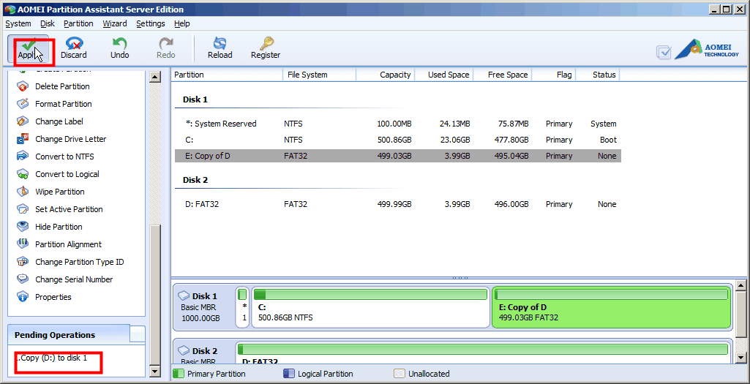The height and width of the screenshot is (384, 750).
Task: Click the greyed-out Redo icon
Action: pos(166,49)
